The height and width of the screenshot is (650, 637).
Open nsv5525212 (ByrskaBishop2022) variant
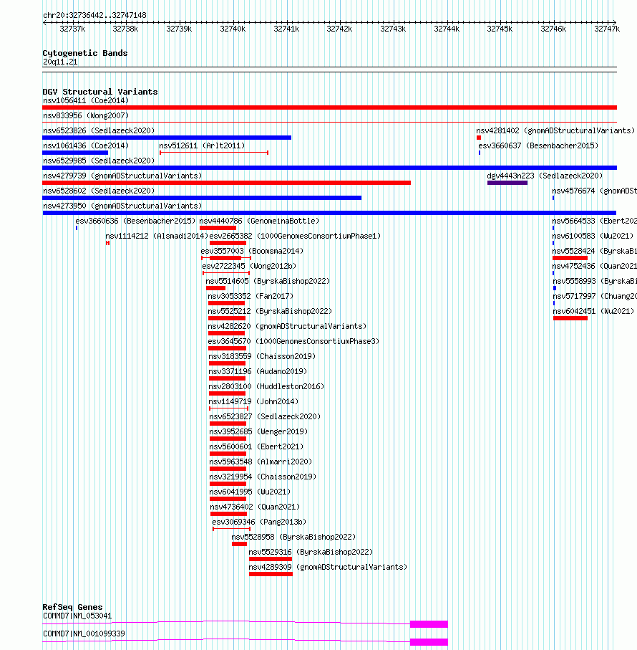(x=270, y=311)
